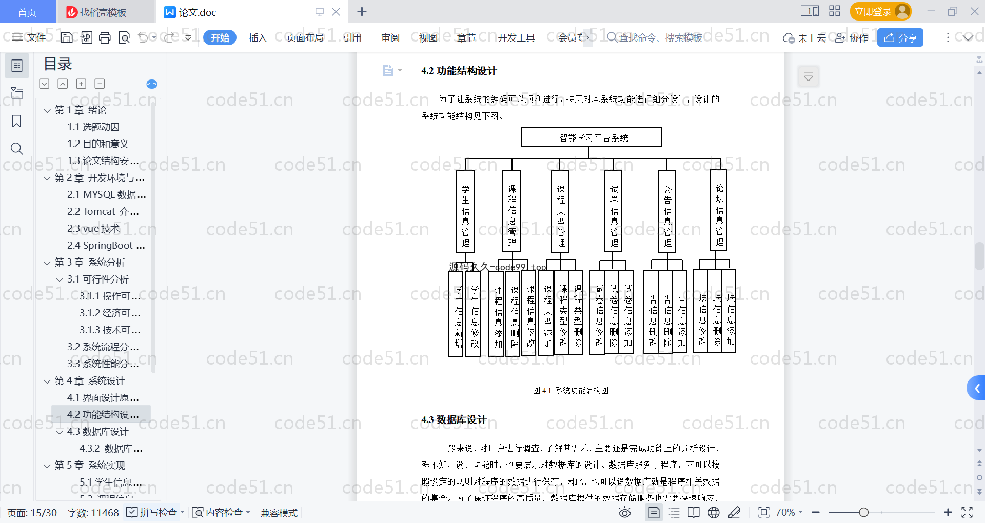
Task: Click the page document icon beside heading 4.2
Action: [388, 70]
